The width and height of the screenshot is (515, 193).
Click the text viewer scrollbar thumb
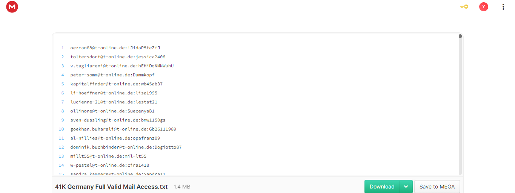click(x=460, y=36)
